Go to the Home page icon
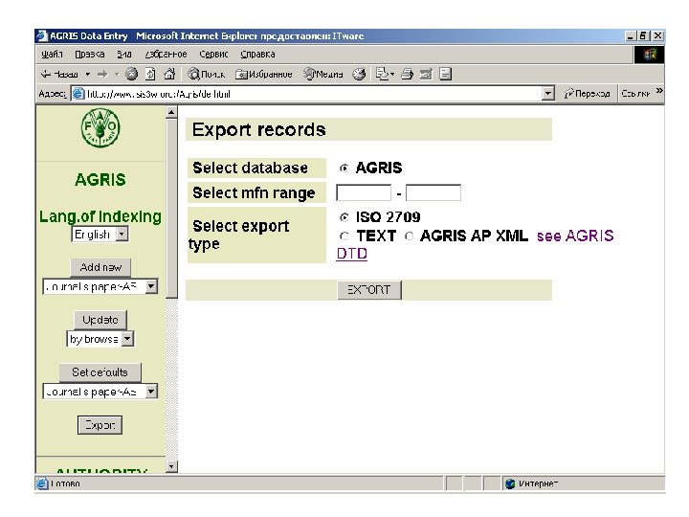This screenshot has width=689, height=517. click(x=169, y=75)
